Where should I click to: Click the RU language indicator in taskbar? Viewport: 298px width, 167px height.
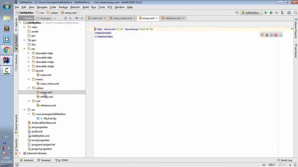tap(7, 137)
